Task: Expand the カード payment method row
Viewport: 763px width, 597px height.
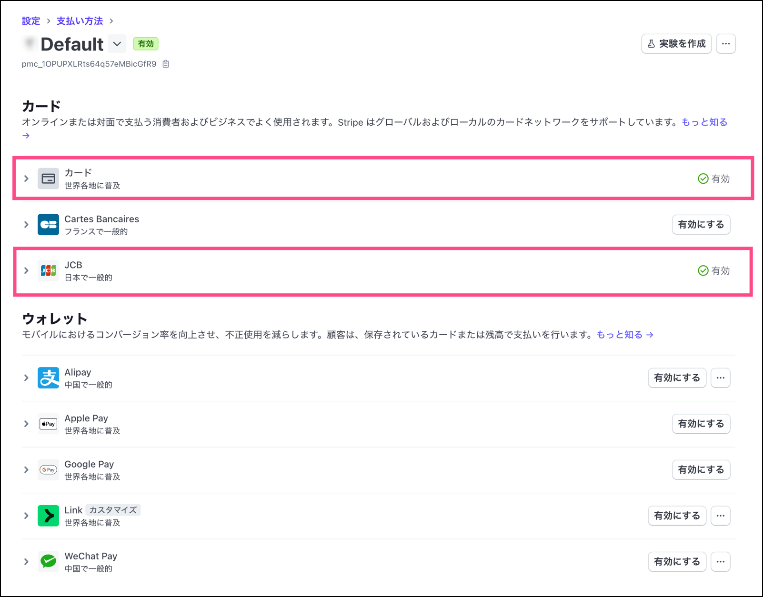Action: 27,179
